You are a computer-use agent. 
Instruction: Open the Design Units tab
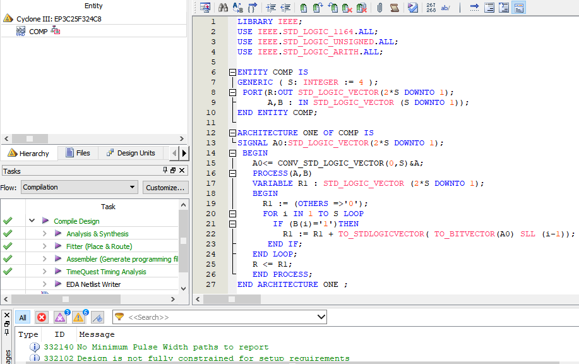[131, 153]
